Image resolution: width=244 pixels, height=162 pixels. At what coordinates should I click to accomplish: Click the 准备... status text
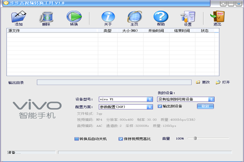[x=14, y=153]
